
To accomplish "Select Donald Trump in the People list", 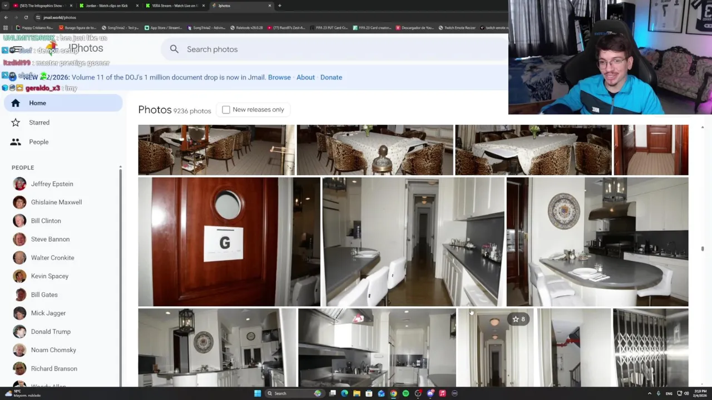I will pyautogui.click(x=51, y=332).
